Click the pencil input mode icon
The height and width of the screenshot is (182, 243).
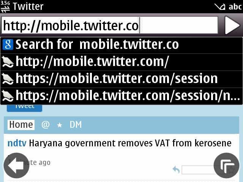[x=220, y=7]
